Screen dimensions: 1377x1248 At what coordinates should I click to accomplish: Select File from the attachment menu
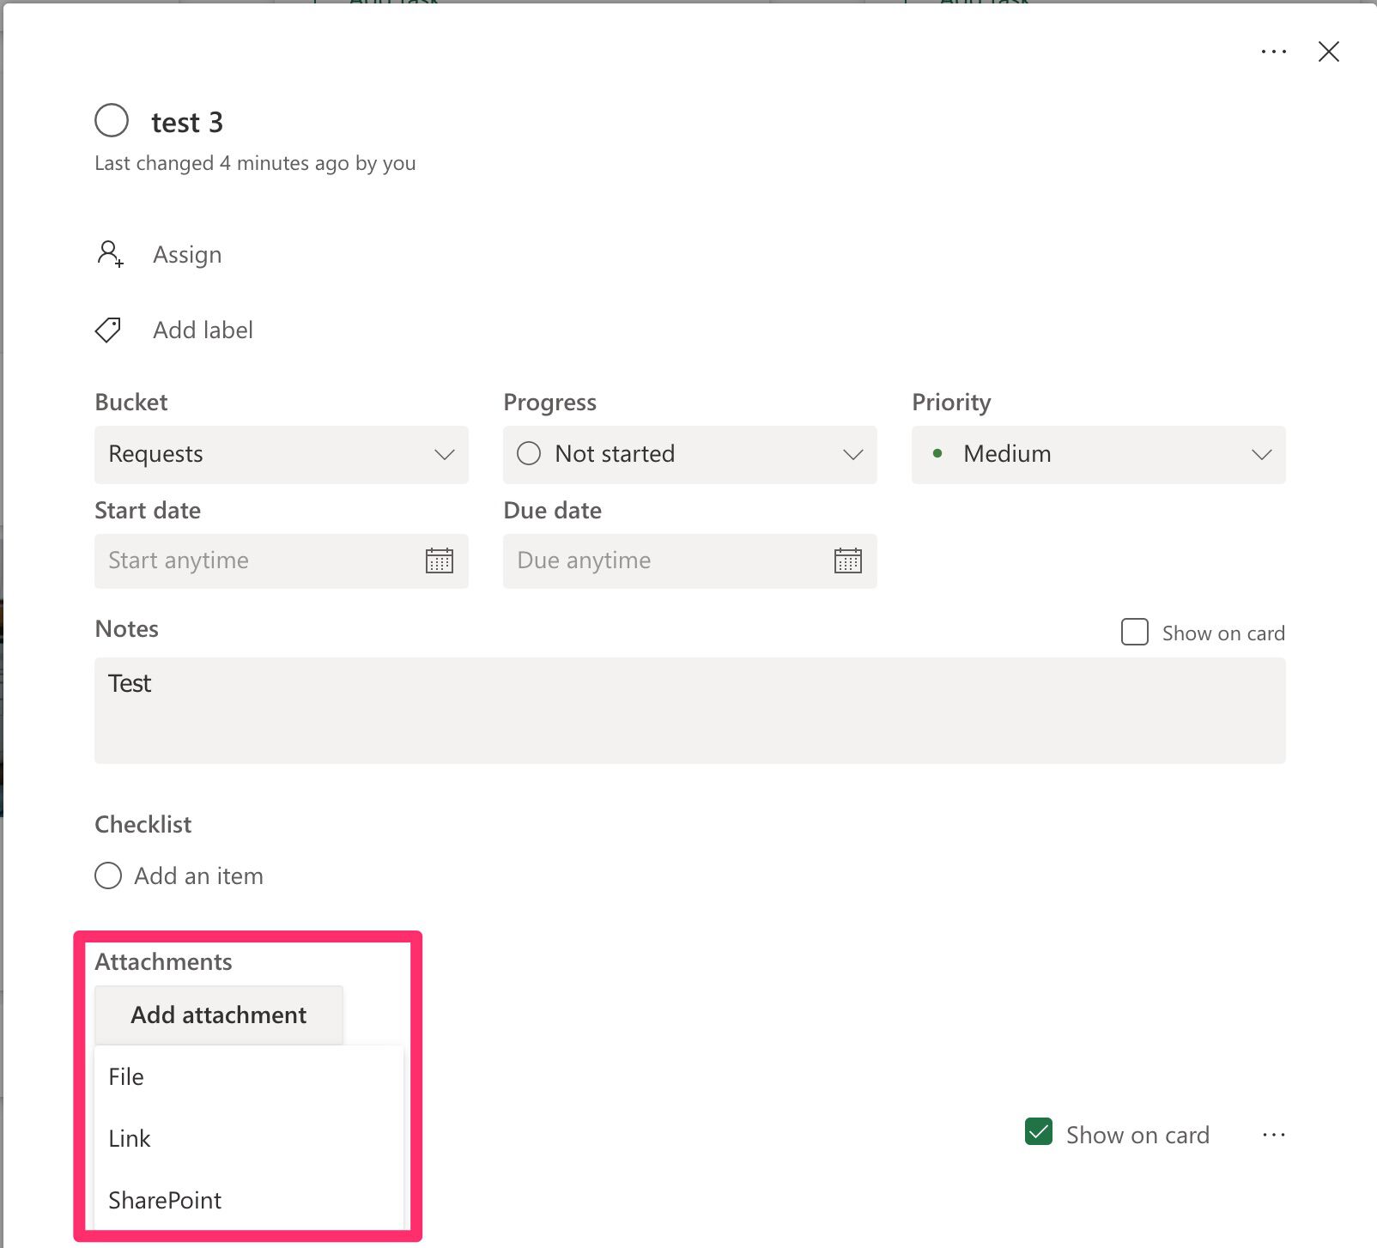click(x=126, y=1076)
